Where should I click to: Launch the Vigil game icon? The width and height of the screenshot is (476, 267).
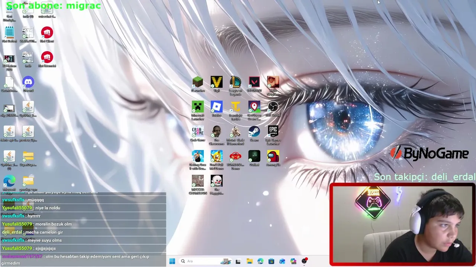coord(216,82)
